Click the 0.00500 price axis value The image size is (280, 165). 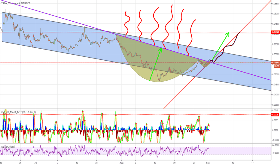coord(276,105)
